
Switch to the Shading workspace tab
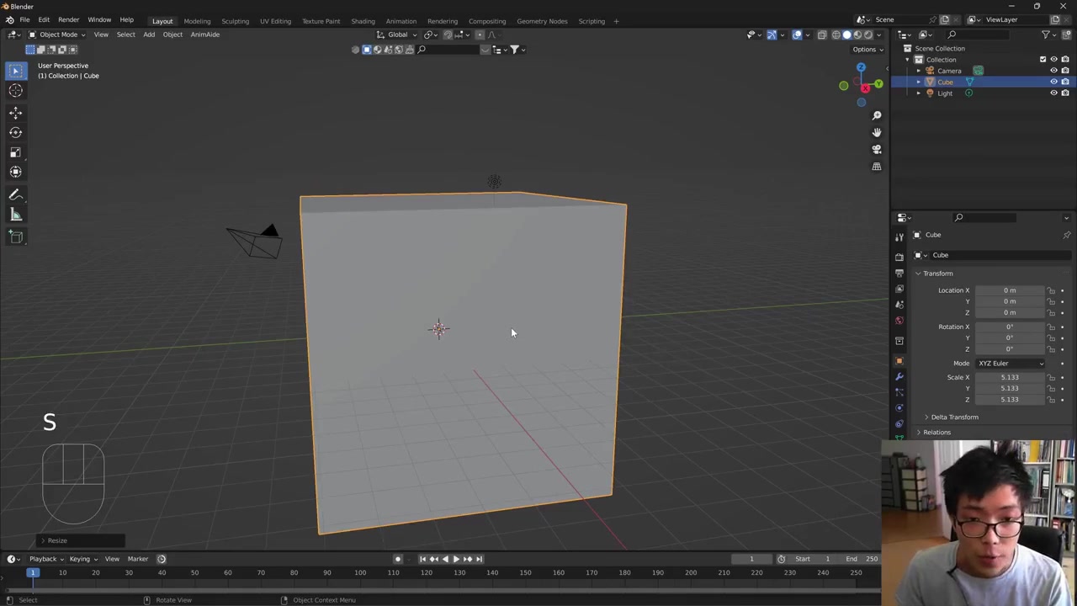(x=363, y=21)
